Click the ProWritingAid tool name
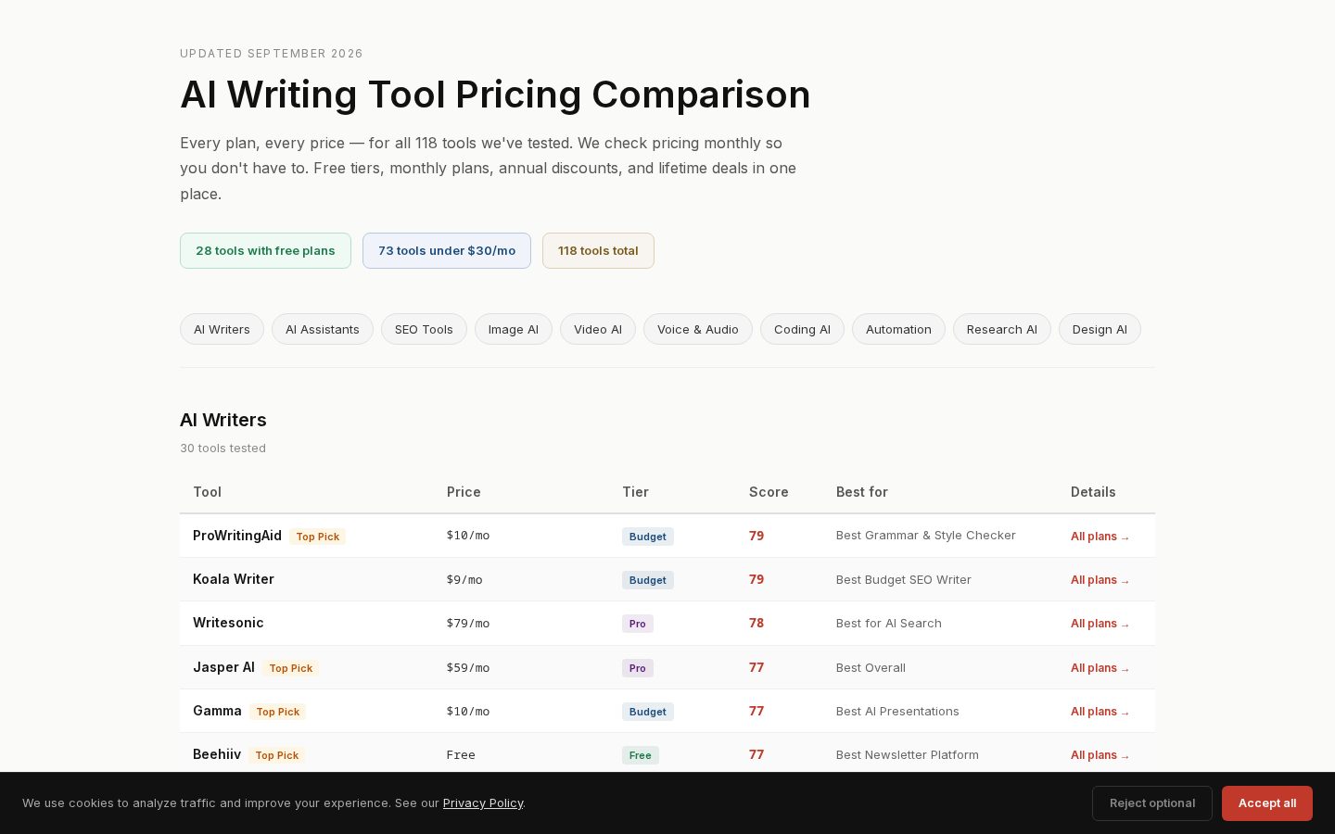 pos(237,536)
